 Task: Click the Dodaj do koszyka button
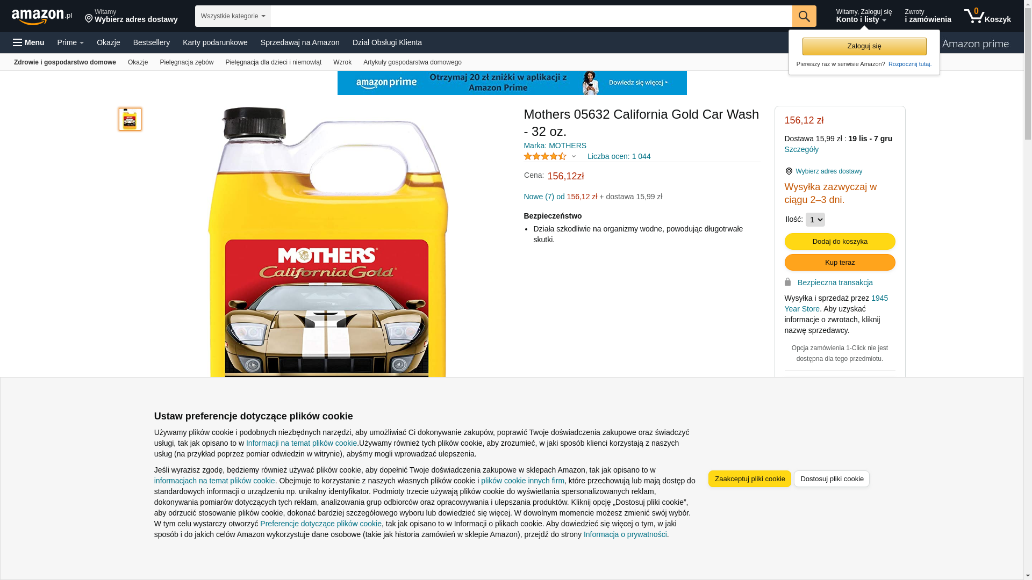840,242
